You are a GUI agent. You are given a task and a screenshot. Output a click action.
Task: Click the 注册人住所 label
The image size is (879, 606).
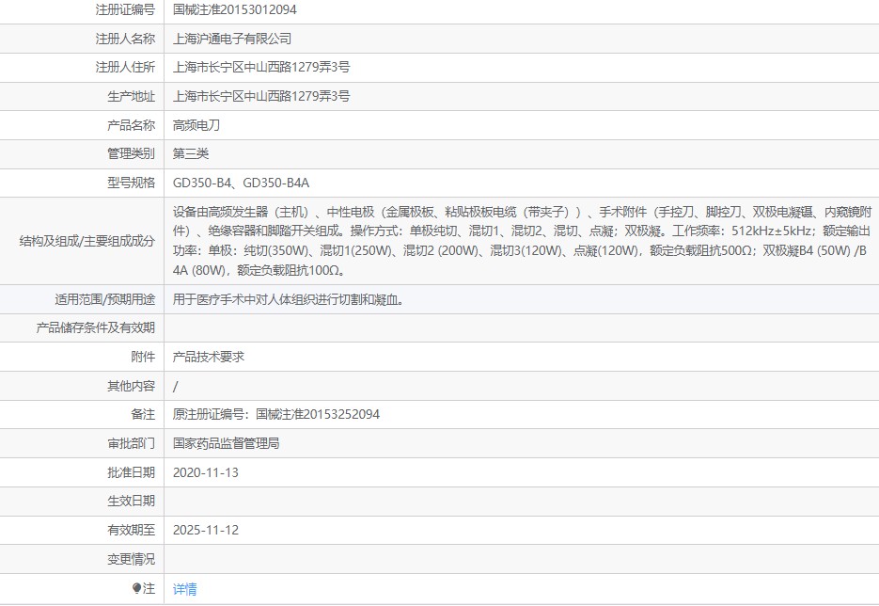[125, 68]
